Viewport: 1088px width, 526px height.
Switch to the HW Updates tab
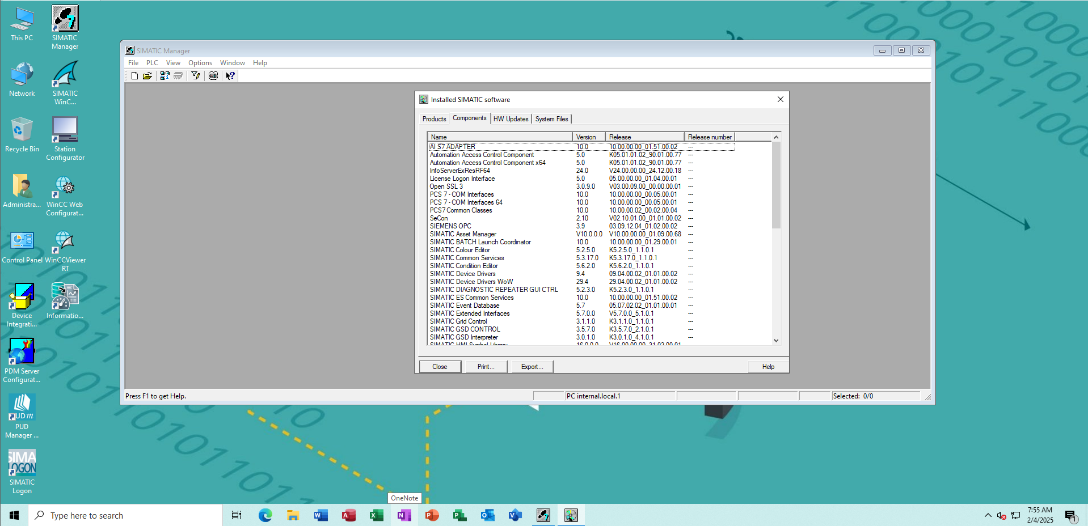point(511,119)
